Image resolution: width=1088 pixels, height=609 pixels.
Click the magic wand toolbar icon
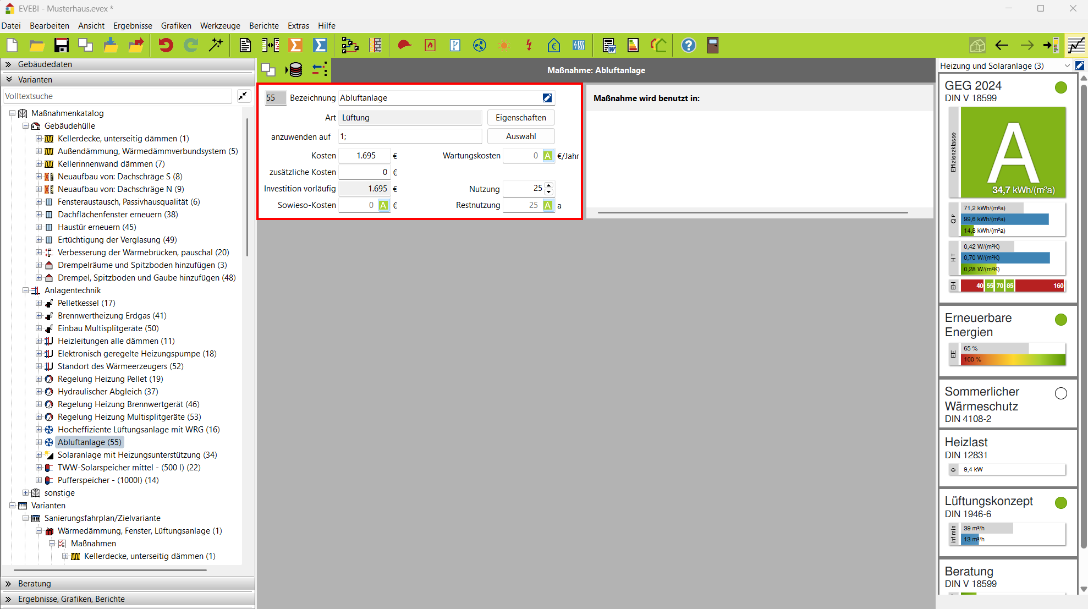tap(216, 45)
